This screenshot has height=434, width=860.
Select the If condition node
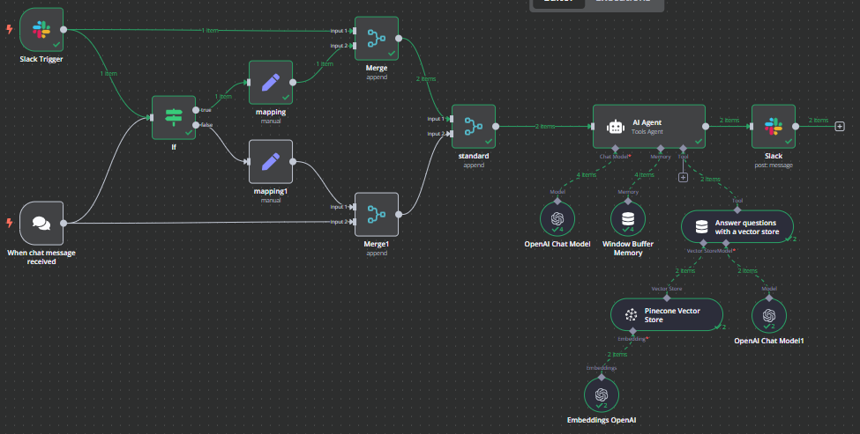coord(173,117)
